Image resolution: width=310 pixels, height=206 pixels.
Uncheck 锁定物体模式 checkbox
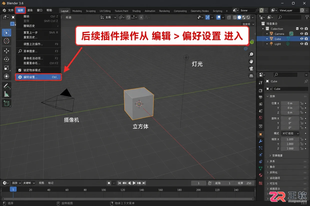(20, 70)
